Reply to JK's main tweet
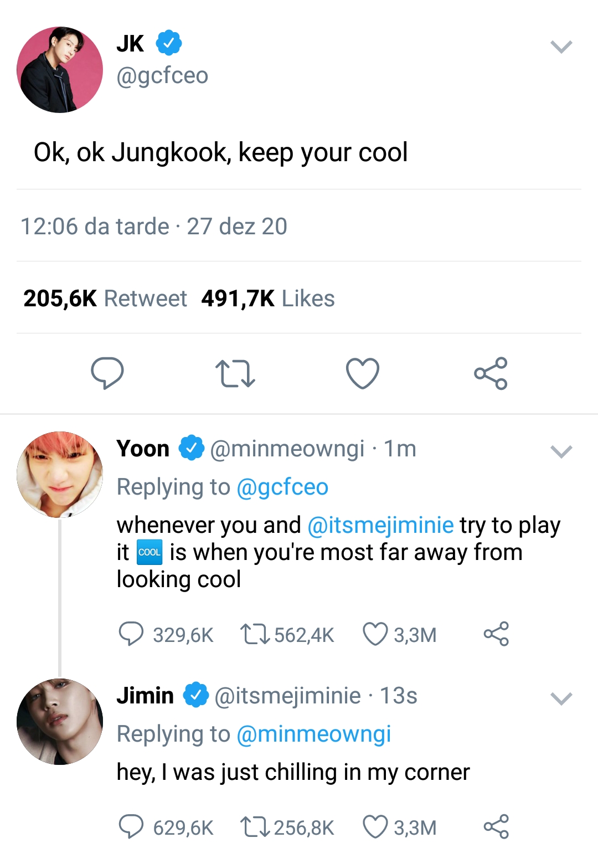 tap(107, 373)
